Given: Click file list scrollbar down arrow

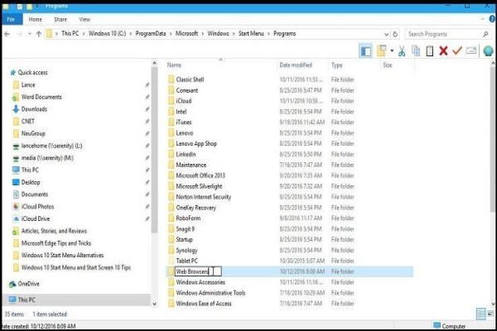Looking at the screenshot, I should click(493, 304).
